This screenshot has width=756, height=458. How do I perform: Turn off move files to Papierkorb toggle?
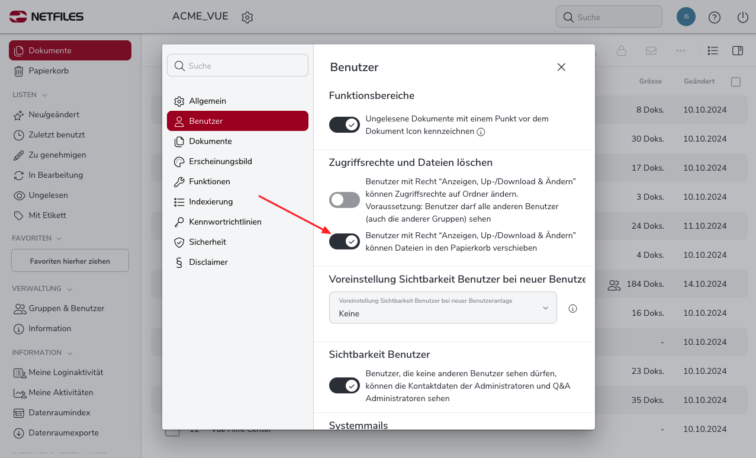[345, 241]
